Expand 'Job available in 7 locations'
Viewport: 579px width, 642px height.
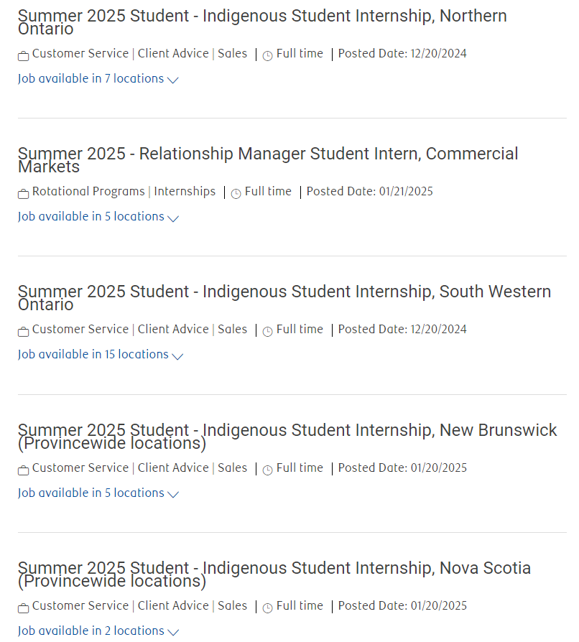[x=98, y=78]
